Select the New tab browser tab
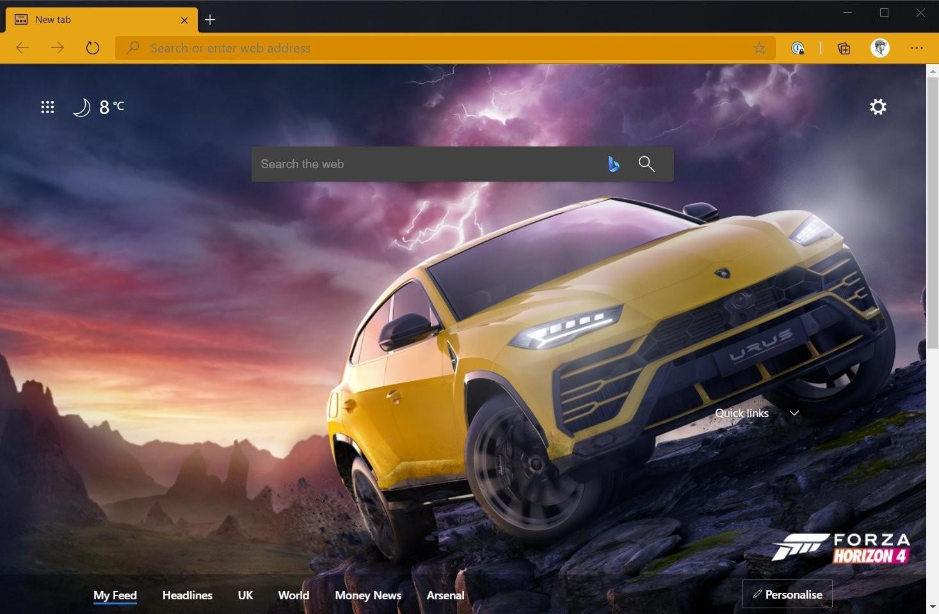The width and height of the screenshot is (939, 614). tap(102, 20)
